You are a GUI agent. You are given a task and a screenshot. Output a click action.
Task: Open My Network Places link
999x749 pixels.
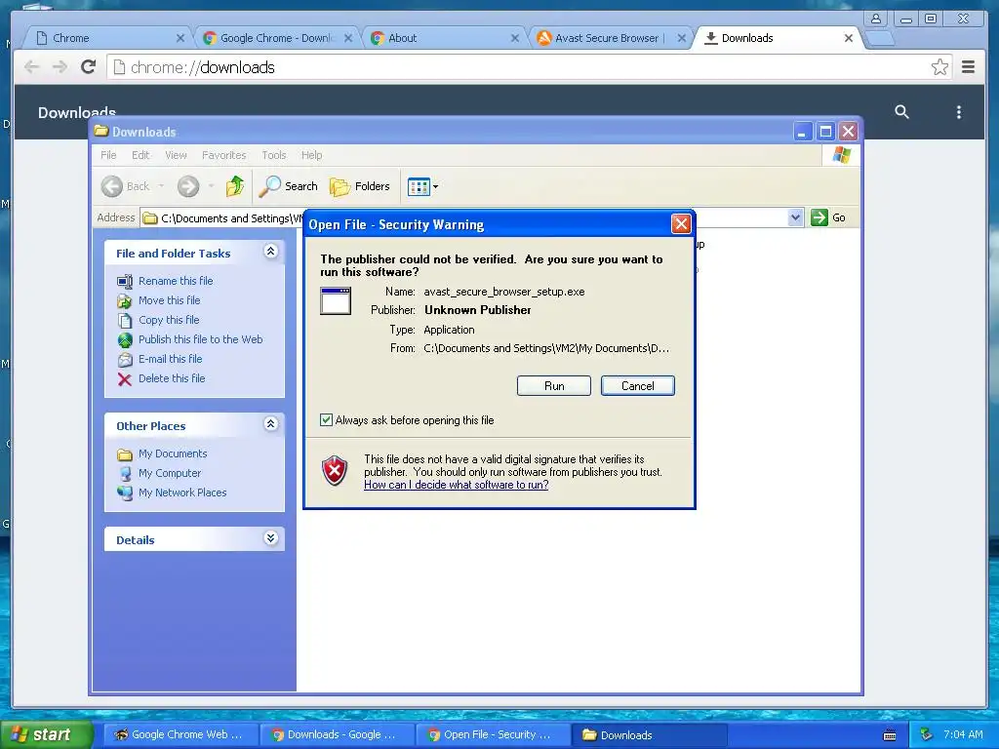pos(182,493)
